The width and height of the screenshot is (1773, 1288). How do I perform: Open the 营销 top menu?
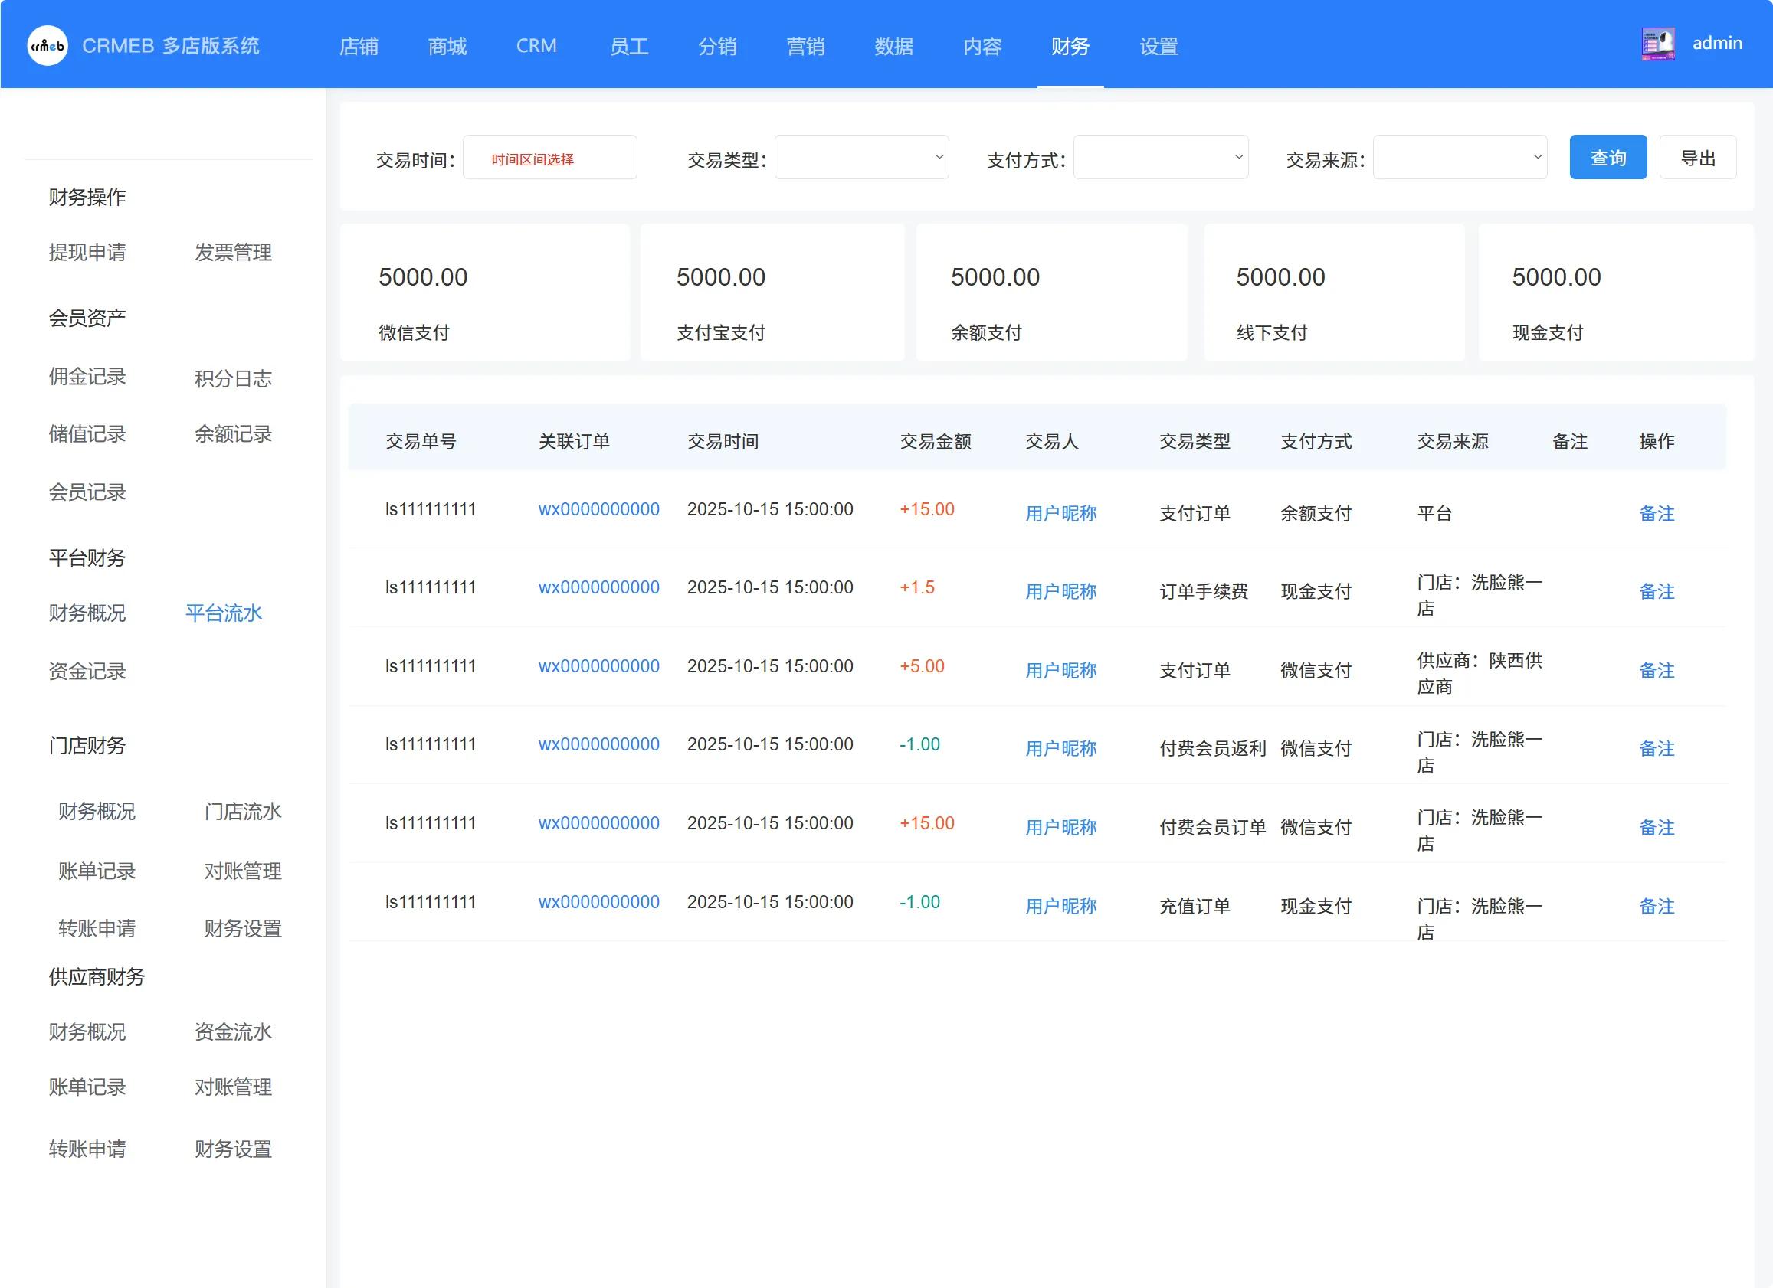pos(805,46)
